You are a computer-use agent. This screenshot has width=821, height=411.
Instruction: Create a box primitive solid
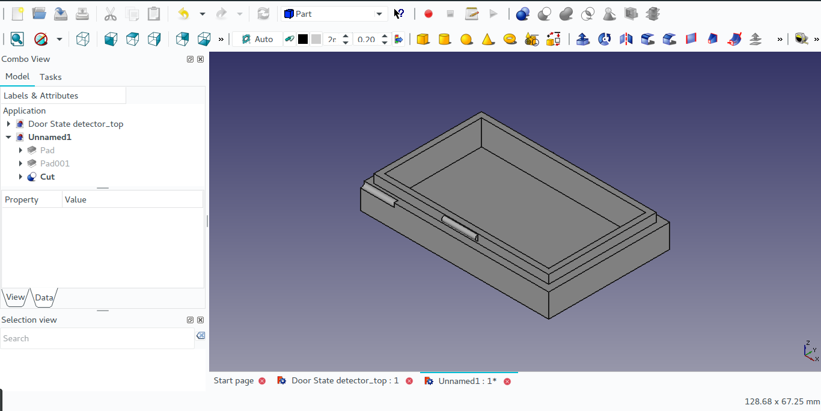click(x=423, y=39)
